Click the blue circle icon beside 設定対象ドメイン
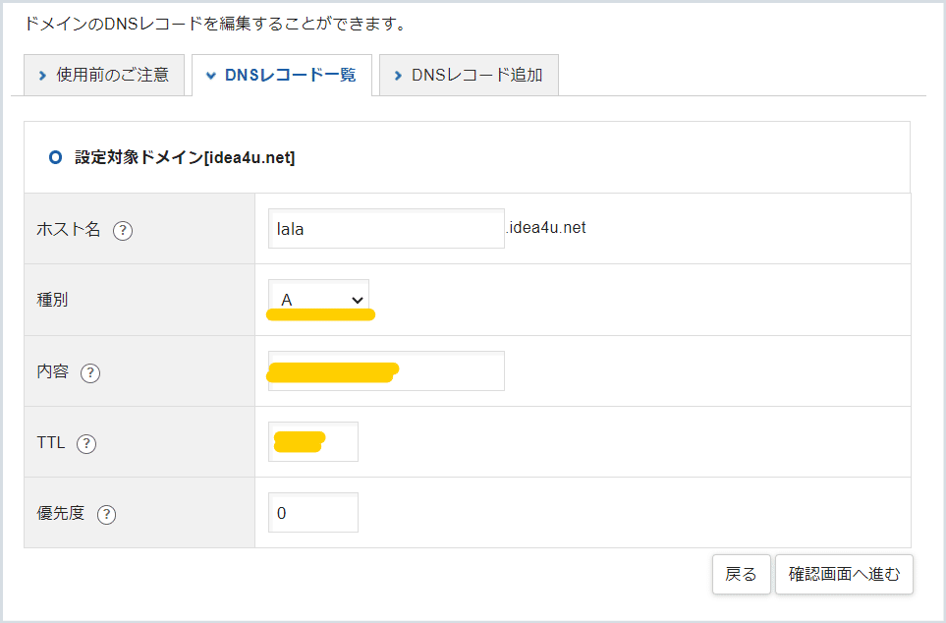 54,156
